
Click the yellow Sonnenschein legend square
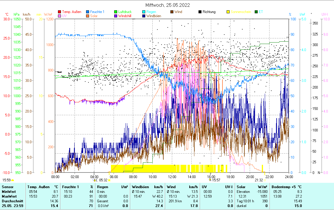point(228,12)
